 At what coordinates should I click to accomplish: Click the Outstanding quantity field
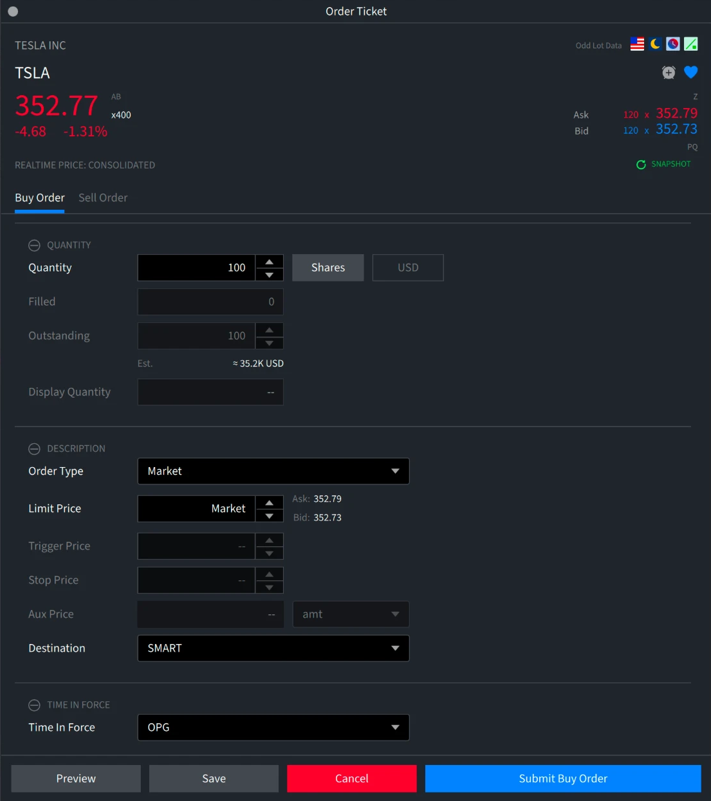pyautogui.click(x=196, y=336)
